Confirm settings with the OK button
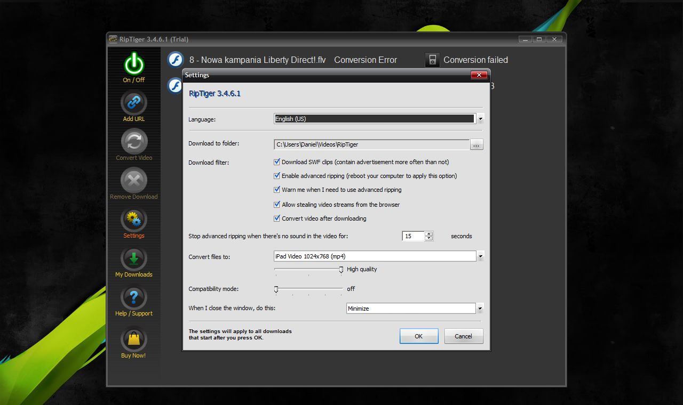Screen dimensions: 683x405 pyautogui.click(x=419, y=336)
